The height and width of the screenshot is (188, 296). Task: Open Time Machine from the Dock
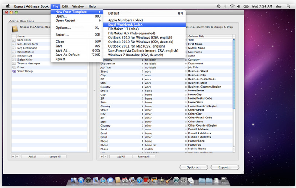(176, 180)
